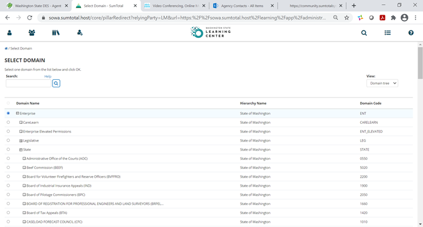
Task: Open browser zoom magnifier in address bar
Action: tap(336, 18)
